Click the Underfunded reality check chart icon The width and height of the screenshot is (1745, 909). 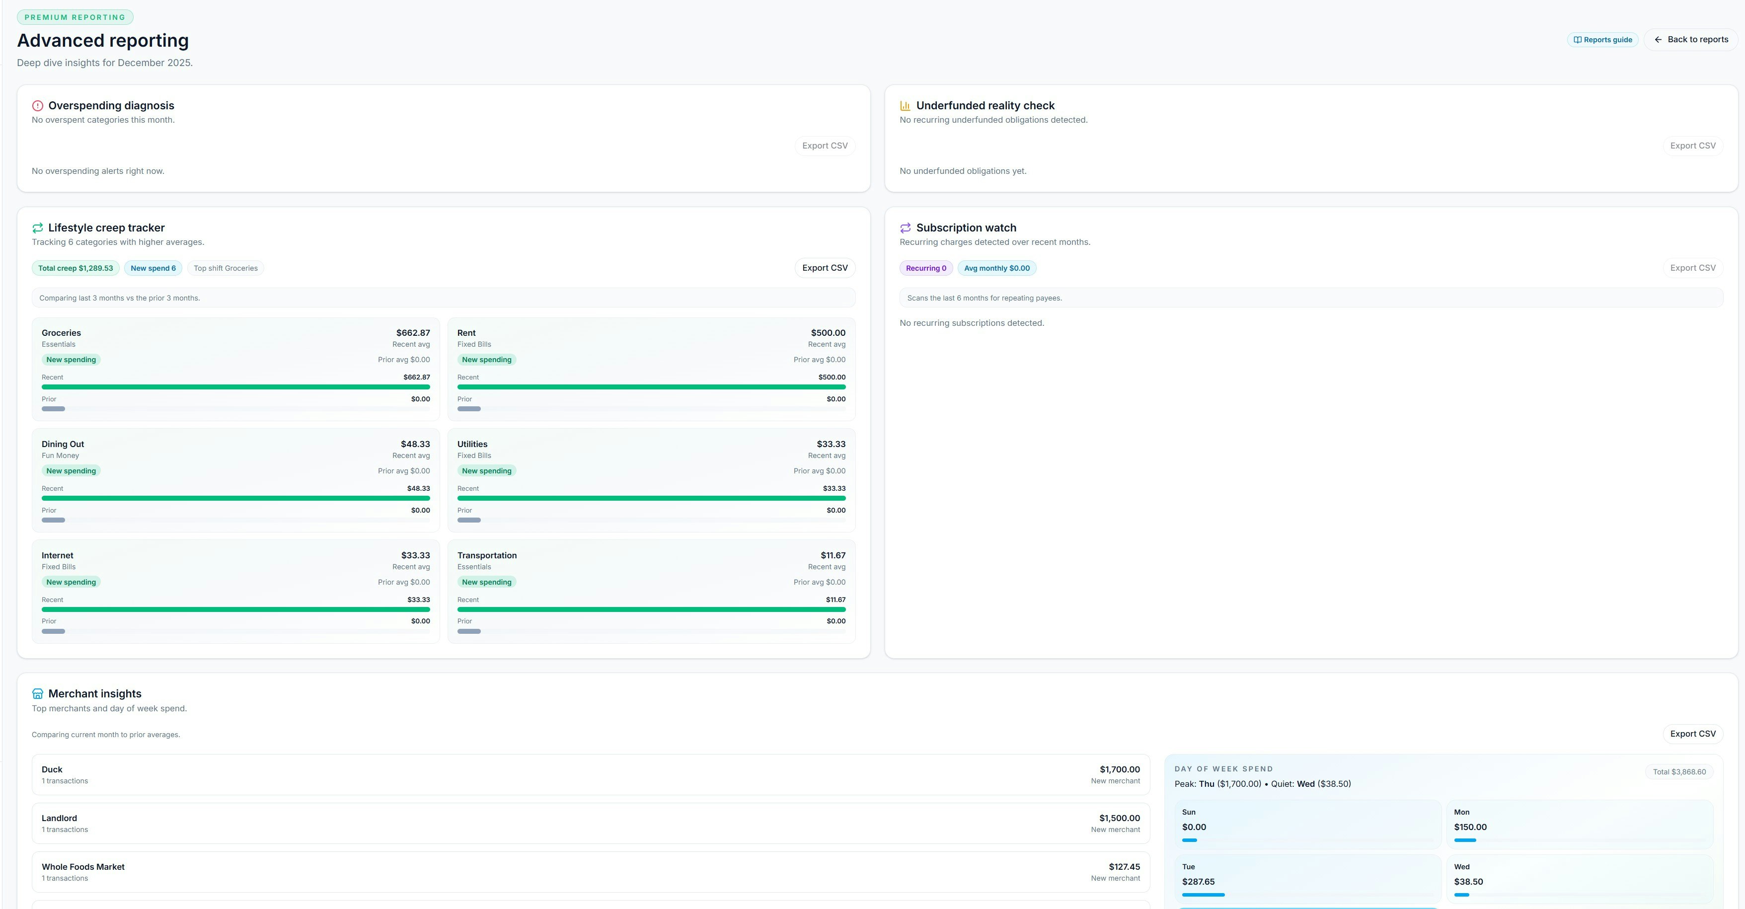(905, 106)
